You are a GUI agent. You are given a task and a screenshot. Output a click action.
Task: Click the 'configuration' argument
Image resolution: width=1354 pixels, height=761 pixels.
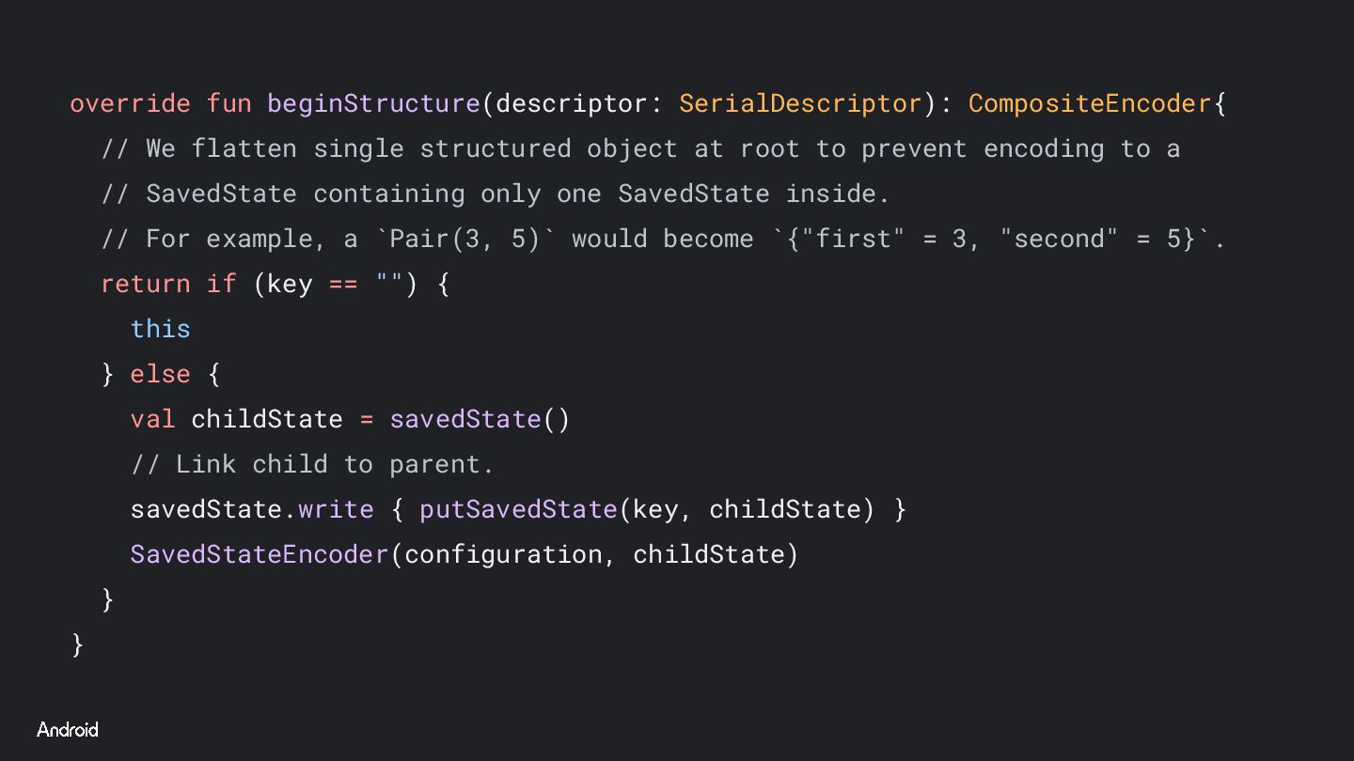[502, 554]
